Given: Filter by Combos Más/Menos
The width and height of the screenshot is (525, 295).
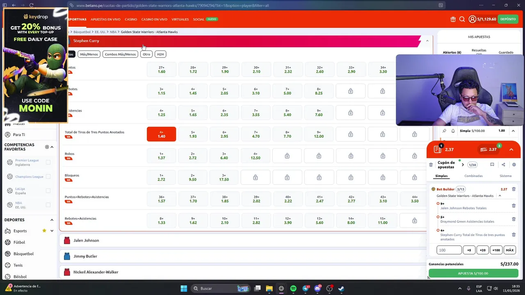Looking at the screenshot, I should [120, 54].
